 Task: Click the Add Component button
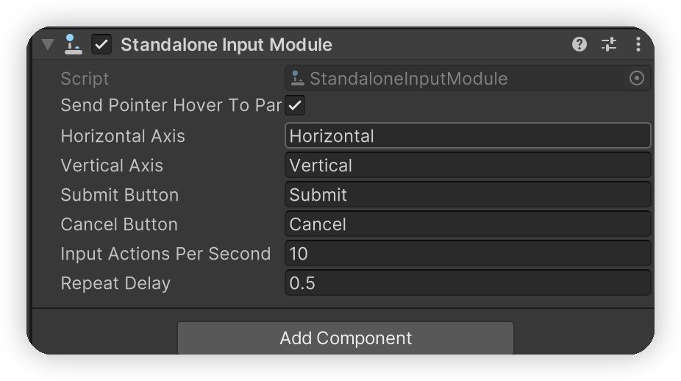click(x=346, y=338)
